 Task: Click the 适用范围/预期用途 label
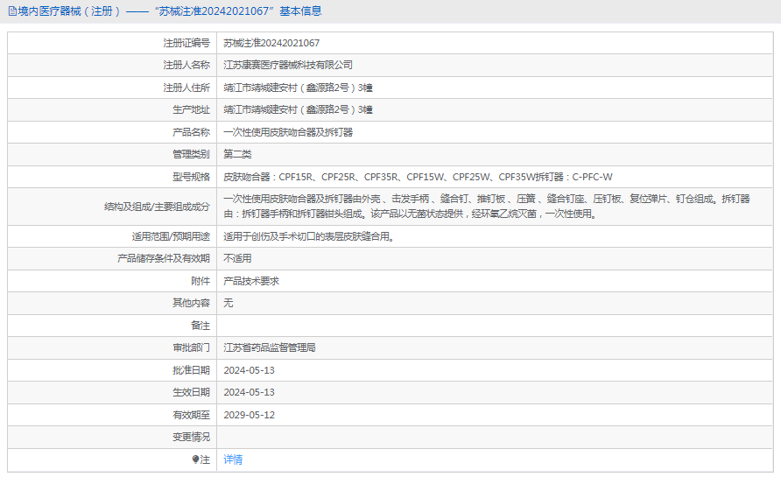(171, 236)
